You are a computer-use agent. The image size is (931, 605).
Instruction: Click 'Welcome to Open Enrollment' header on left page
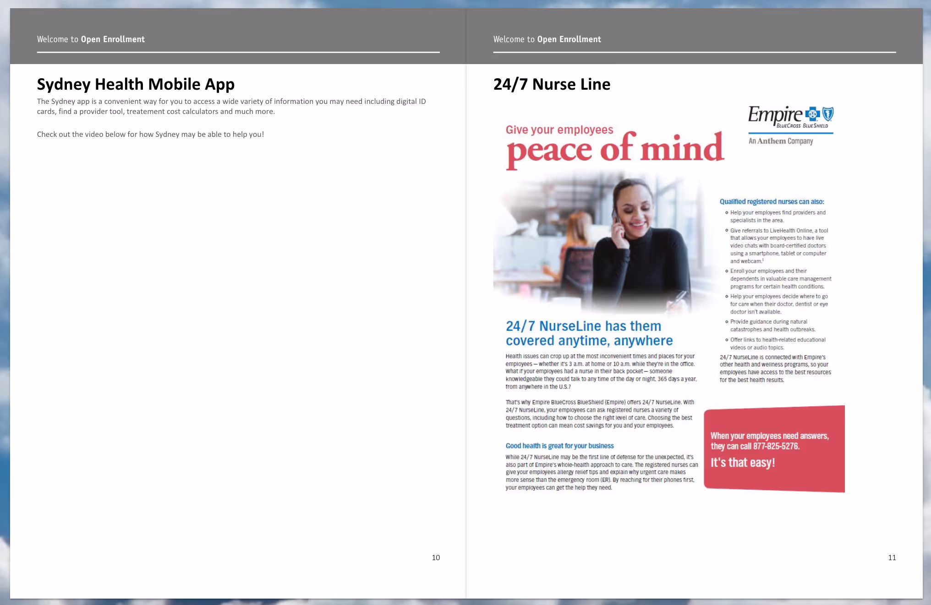point(91,39)
